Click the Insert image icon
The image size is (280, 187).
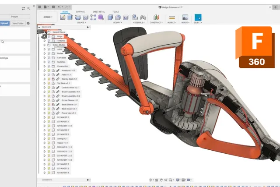pos(185,18)
